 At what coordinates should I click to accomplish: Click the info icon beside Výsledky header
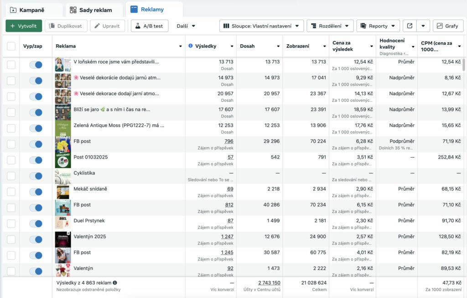coord(191,46)
